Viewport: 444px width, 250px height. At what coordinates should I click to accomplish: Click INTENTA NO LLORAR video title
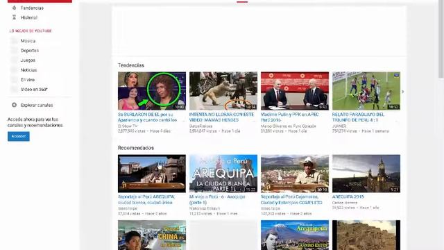tap(221, 117)
